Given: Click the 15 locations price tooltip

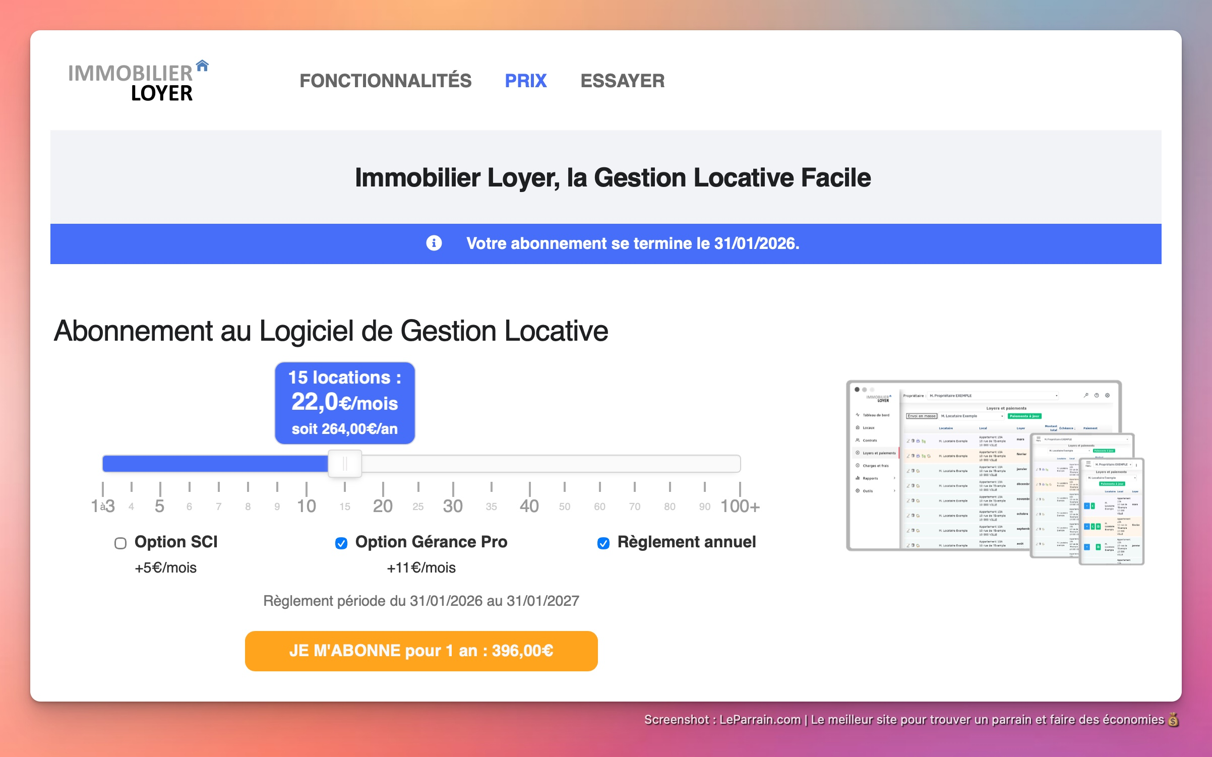Looking at the screenshot, I should click(x=345, y=403).
